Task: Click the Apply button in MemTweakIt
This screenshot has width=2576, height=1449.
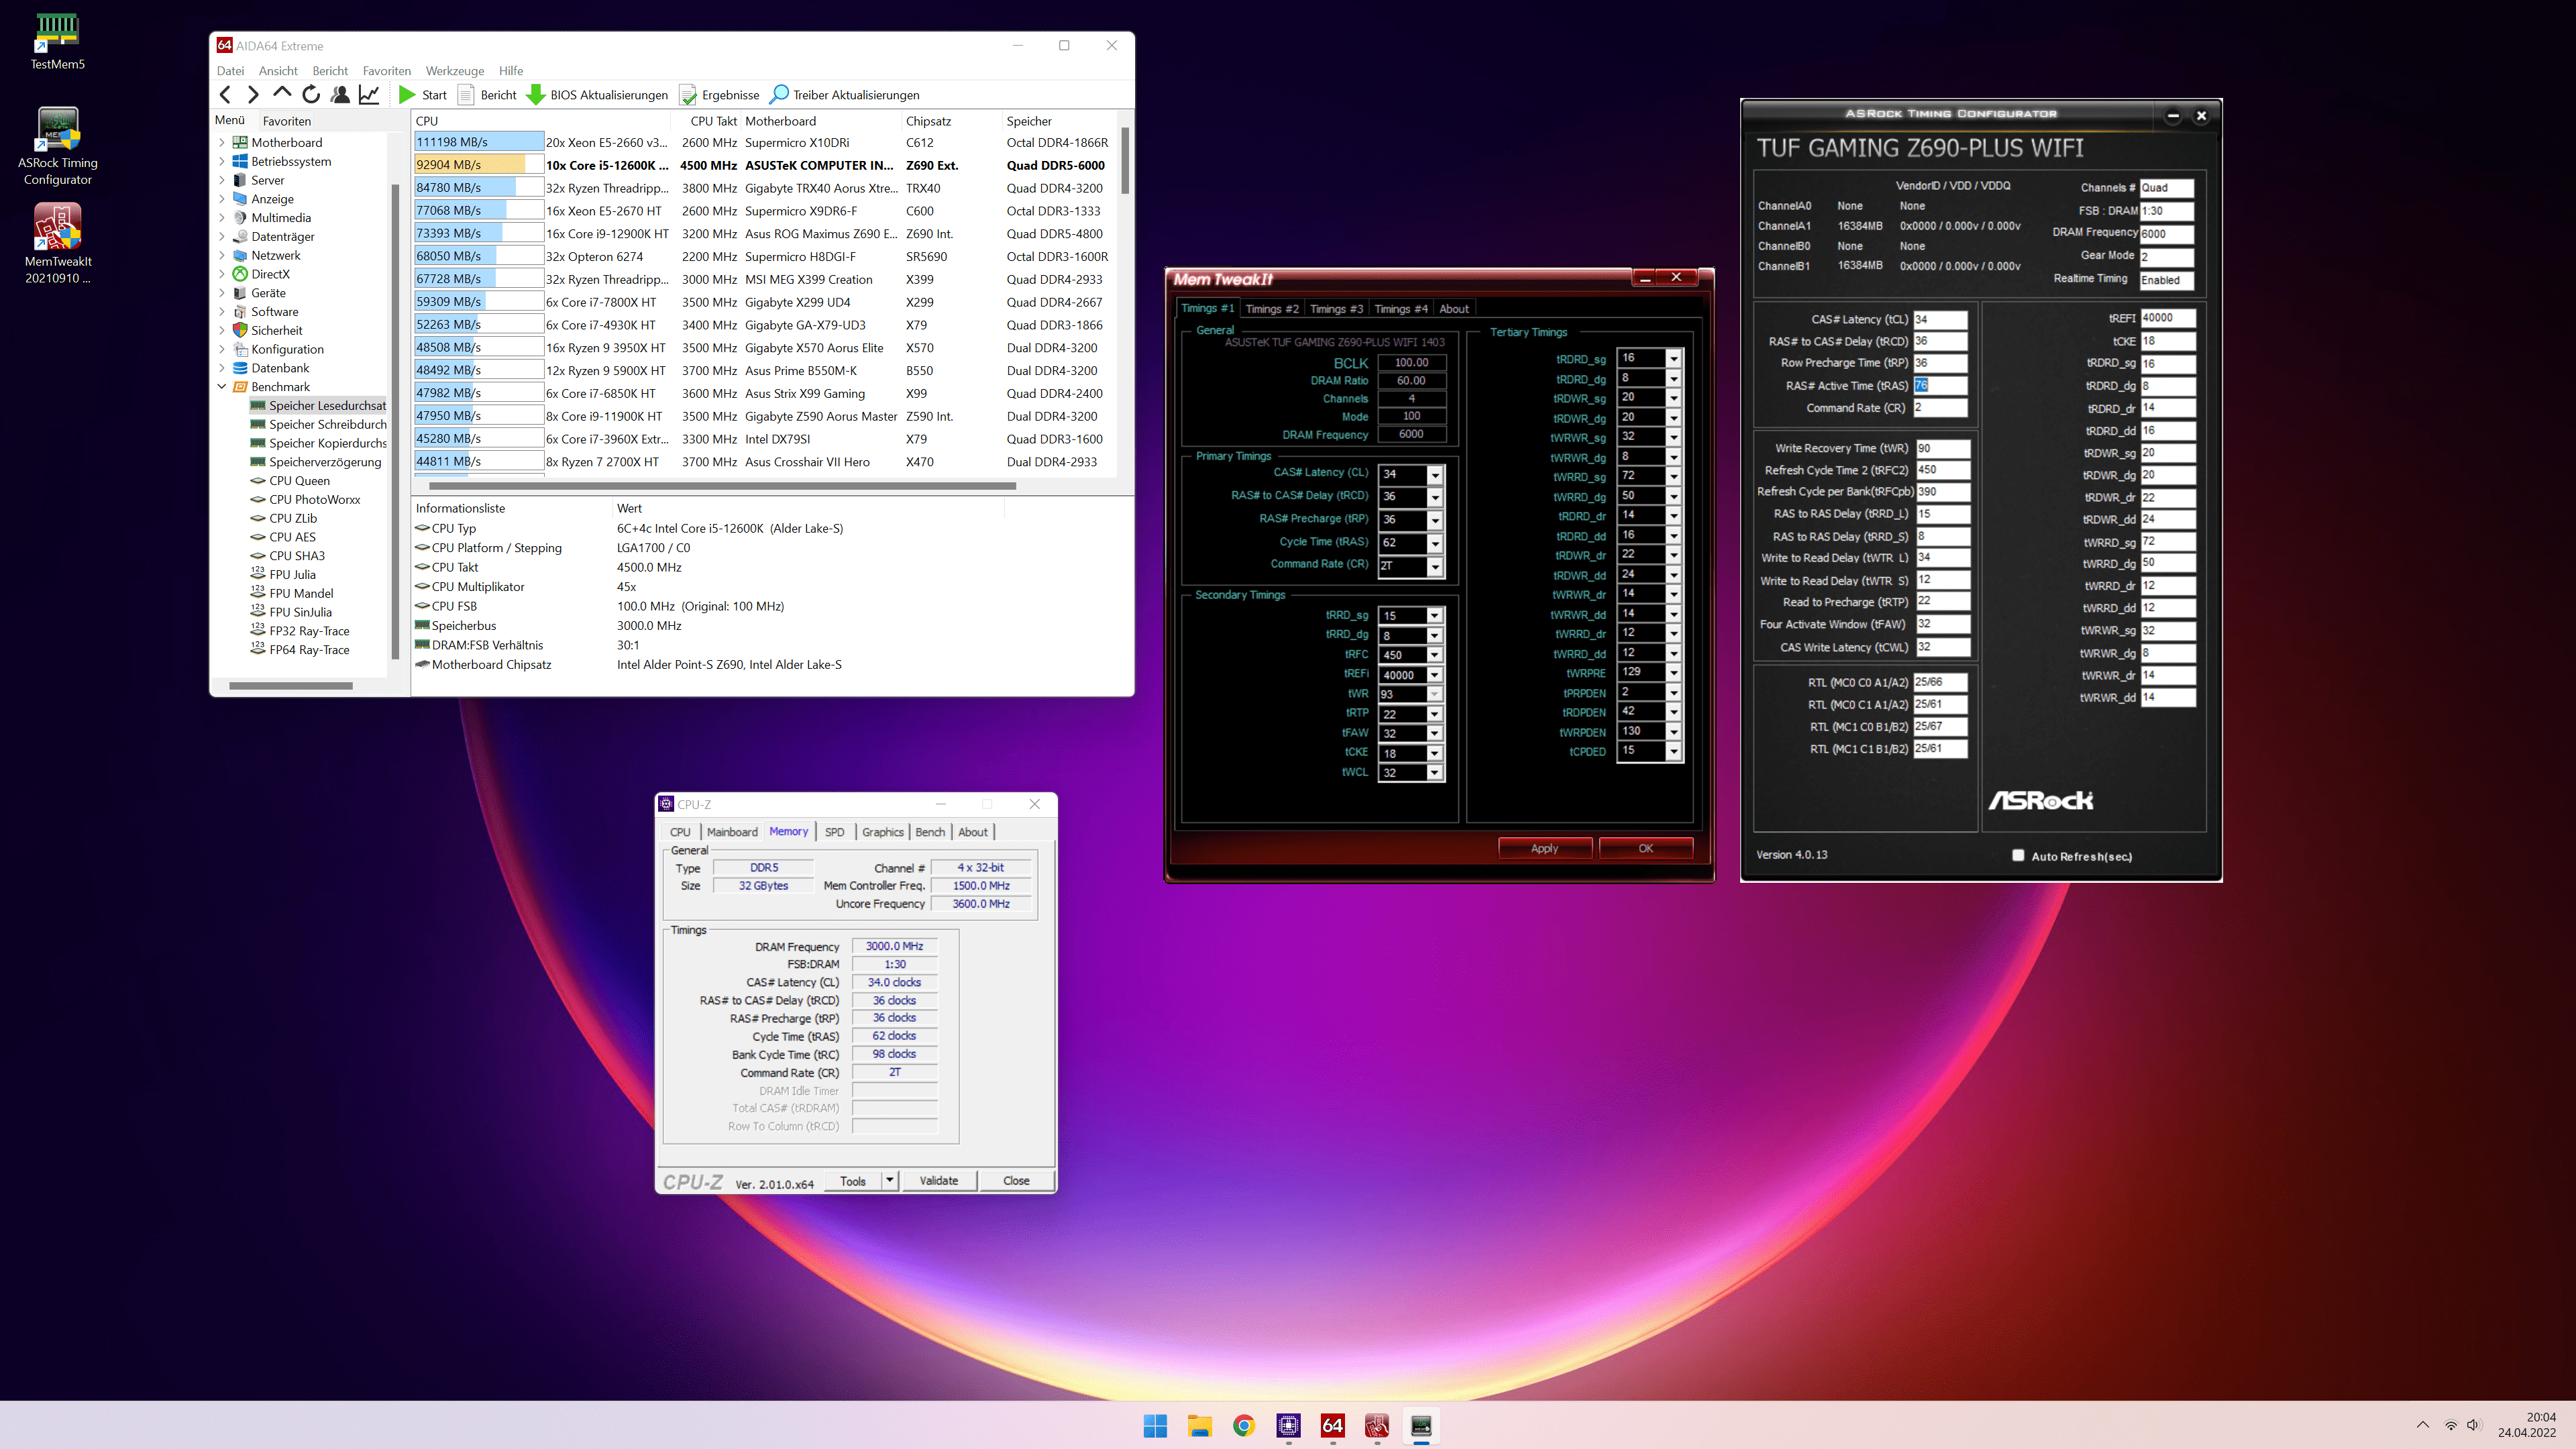Action: (1544, 848)
